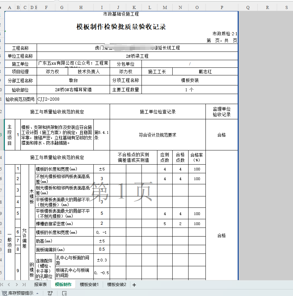Click the 库存预警提示 status bar icon

(4, 293)
